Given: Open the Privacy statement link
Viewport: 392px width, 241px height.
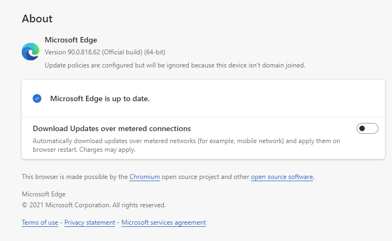Looking at the screenshot, I should [89, 223].
